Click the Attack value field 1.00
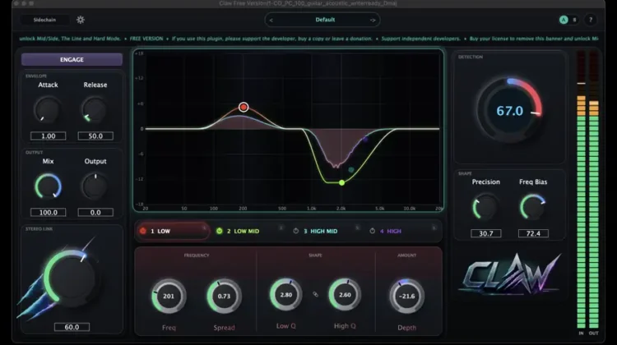This screenshot has height=345, width=617. pyautogui.click(x=48, y=136)
